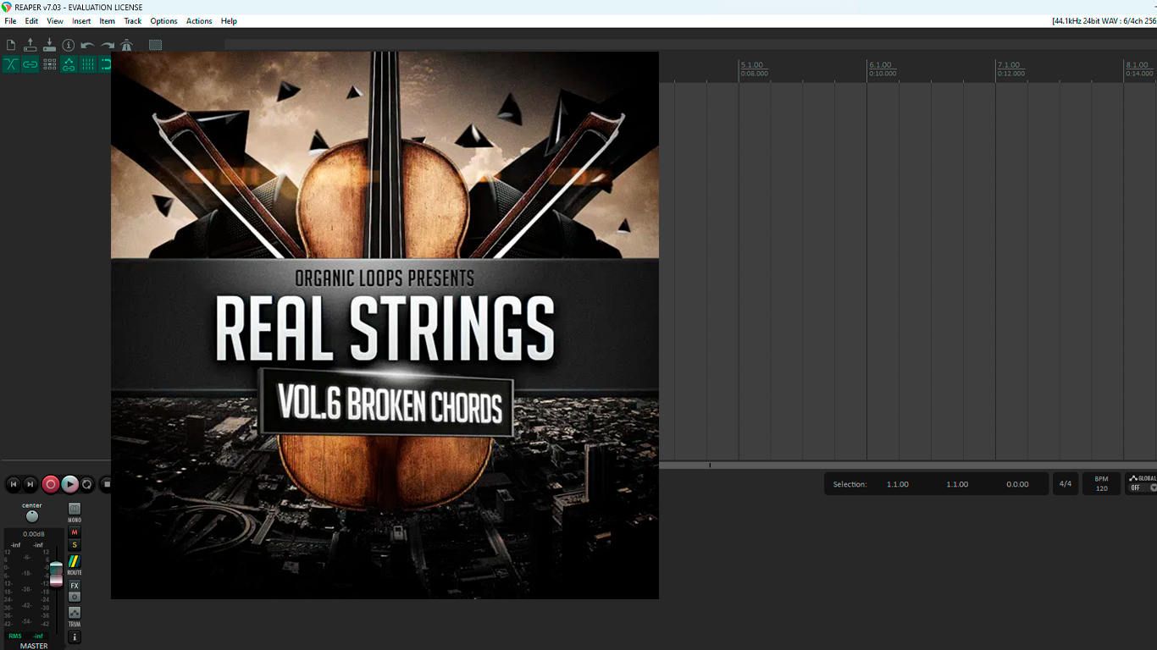The height and width of the screenshot is (650, 1157).
Task: Click the RMS meter readout
Action: (25, 636)
